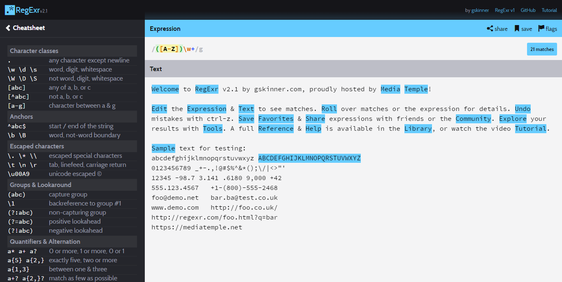Viewport: 562px width, 282px height.
Task: Click the highlighted match "Roll"
Action: (x=329, y=109)
